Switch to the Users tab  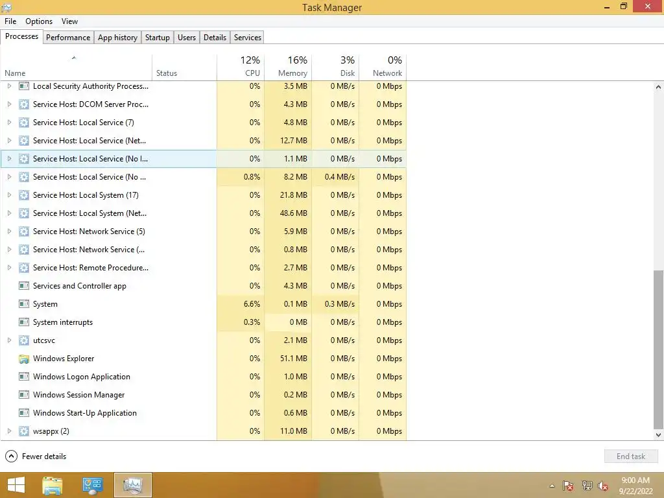click(x=187, y=37)
